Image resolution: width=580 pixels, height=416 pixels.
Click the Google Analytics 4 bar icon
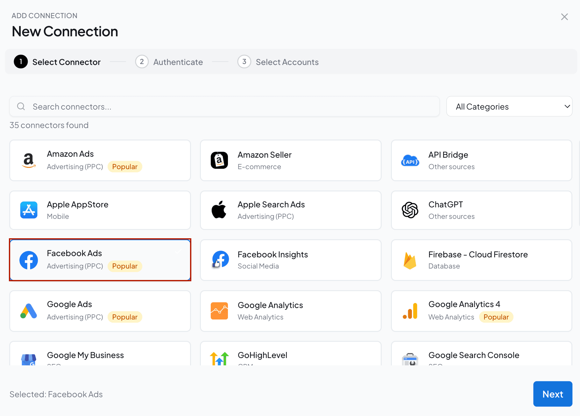410,311
